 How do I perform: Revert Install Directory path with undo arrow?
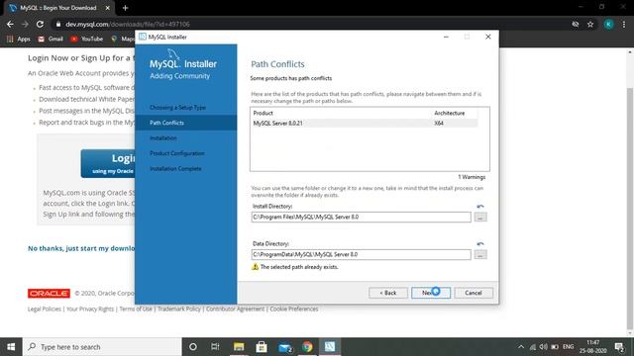tap(479, 207)
